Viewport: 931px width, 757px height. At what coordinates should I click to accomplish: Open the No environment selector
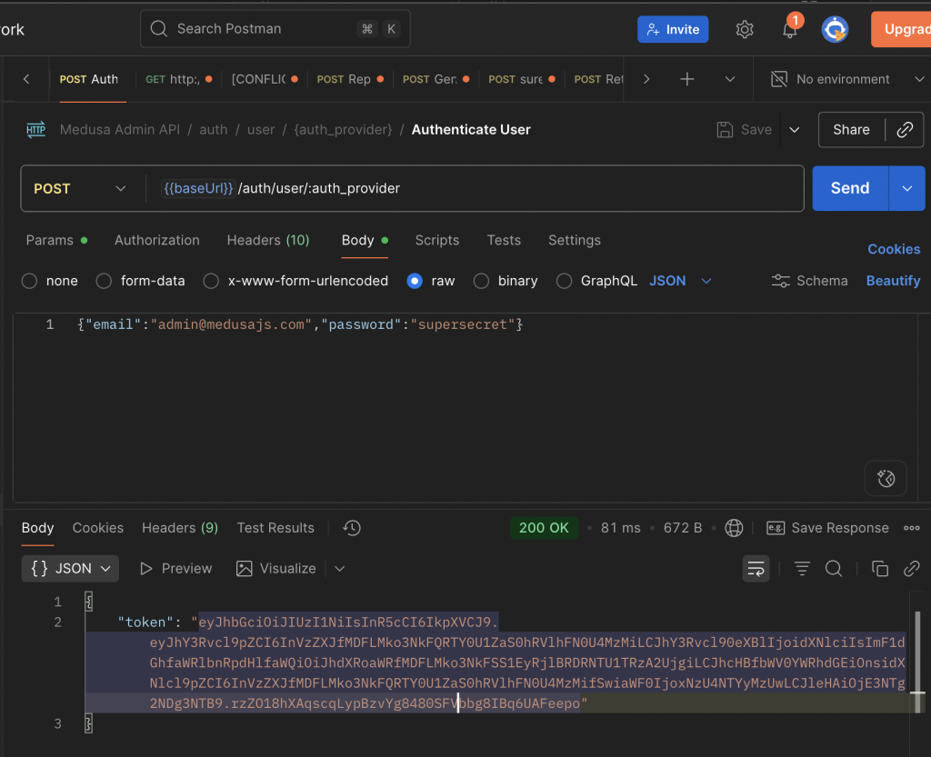click(847, 79)
